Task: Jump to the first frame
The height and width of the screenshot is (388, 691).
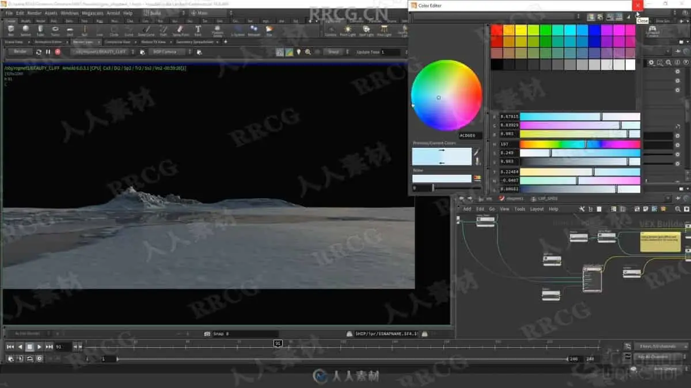Action: point(10,347)
